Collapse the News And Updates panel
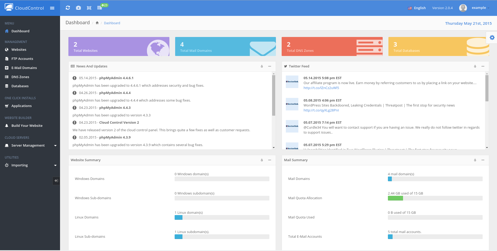The width and height of the screenshot is (497, 251). (x=270, y=66)
